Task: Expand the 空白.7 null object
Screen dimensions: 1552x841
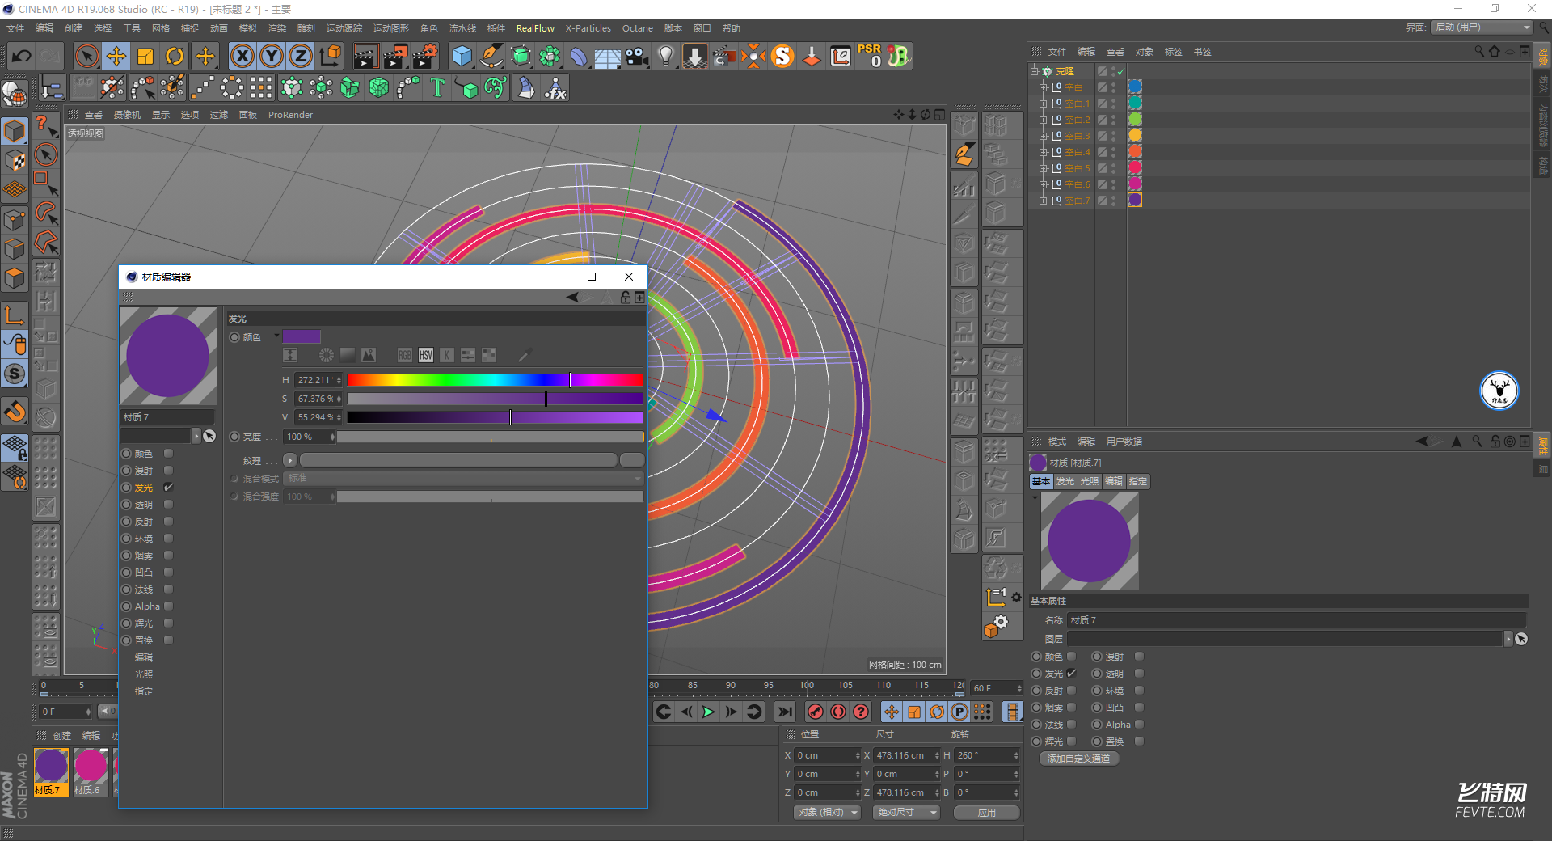Action: [1043, 201]
